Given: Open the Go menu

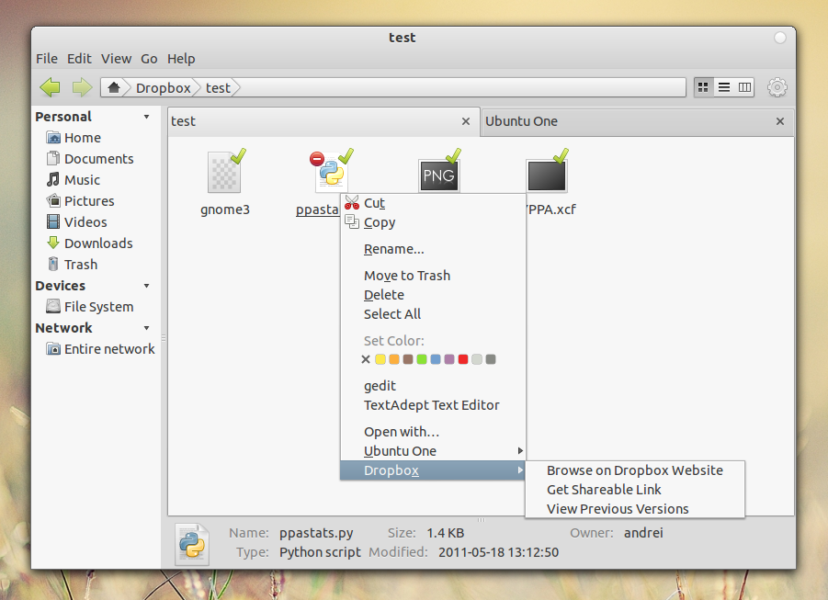Looking at the screenshot, I should [x=149, y=59].
